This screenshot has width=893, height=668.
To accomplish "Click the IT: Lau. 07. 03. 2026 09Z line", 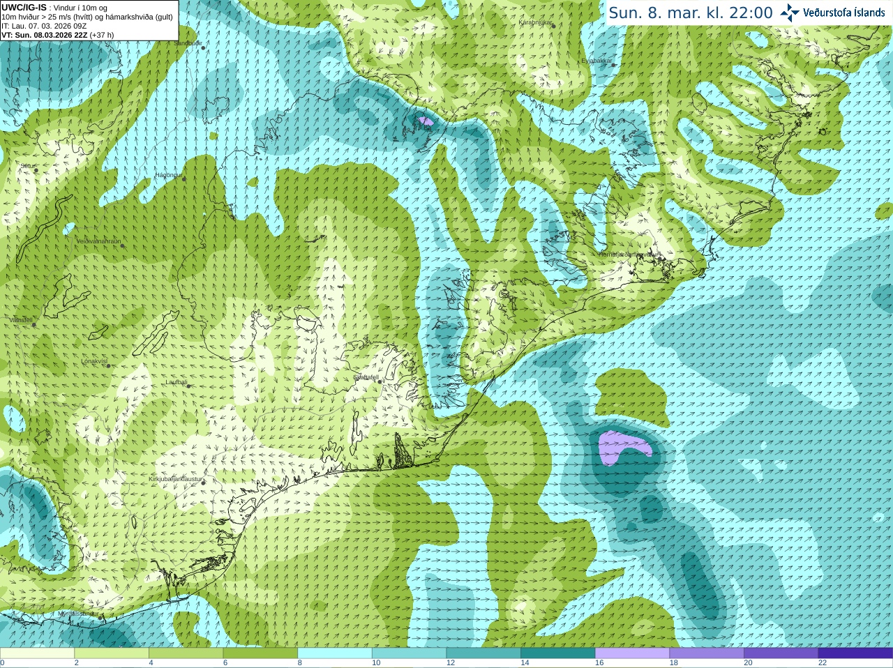I will [44, 26].
